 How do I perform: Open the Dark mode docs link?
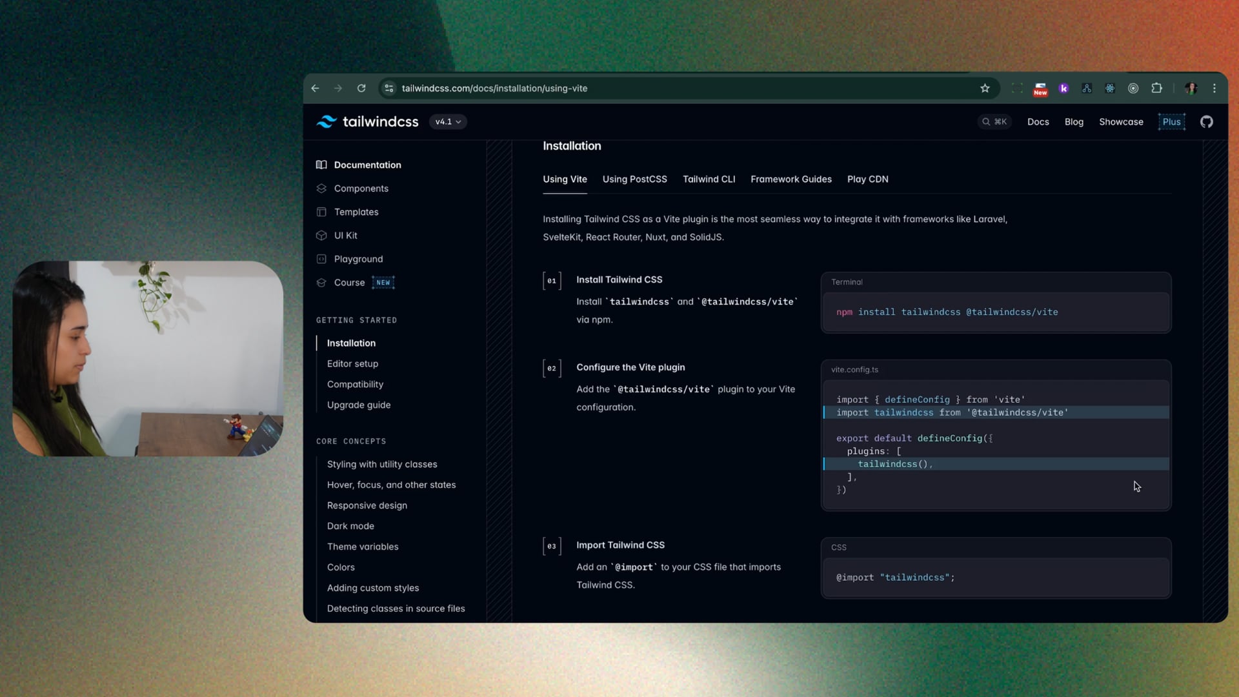pos(350,526)
